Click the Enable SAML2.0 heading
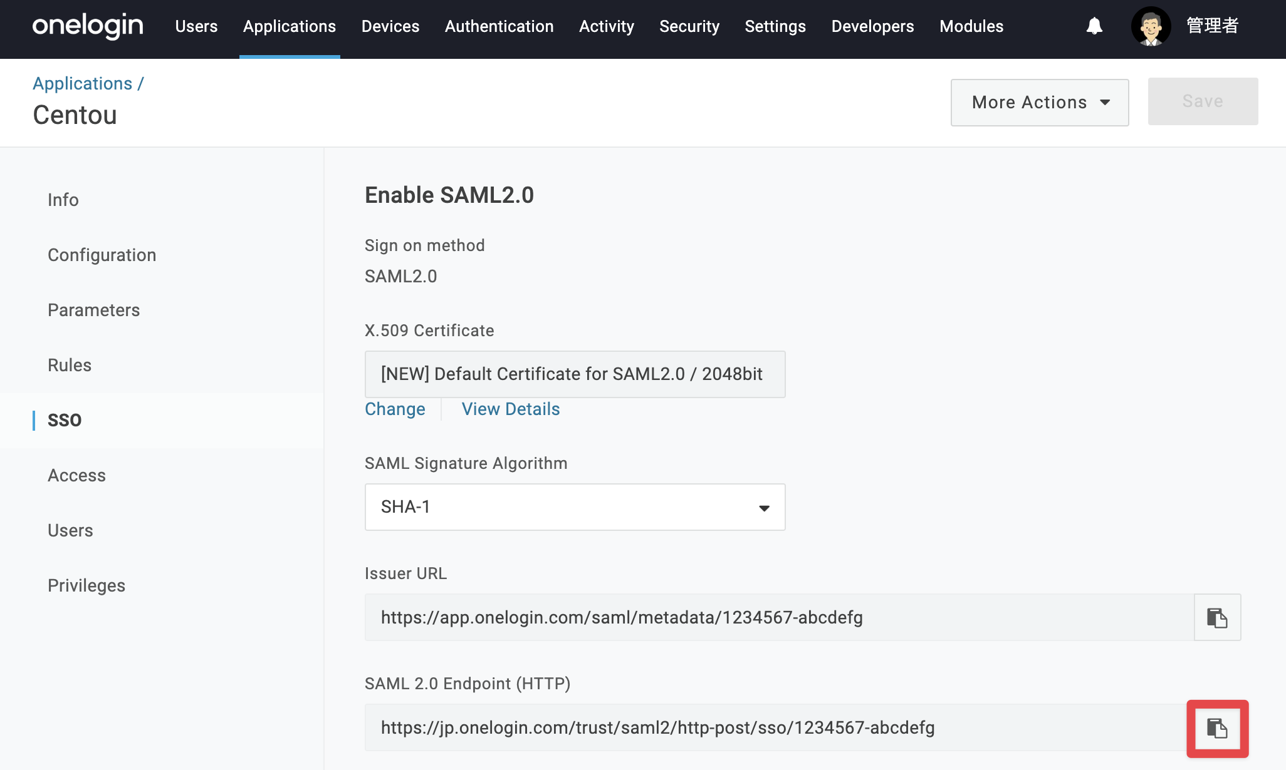 tap(449, 195)
